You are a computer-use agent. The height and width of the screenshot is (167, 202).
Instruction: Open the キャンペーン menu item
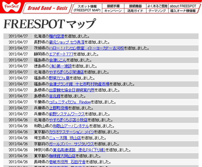[113, 11]
